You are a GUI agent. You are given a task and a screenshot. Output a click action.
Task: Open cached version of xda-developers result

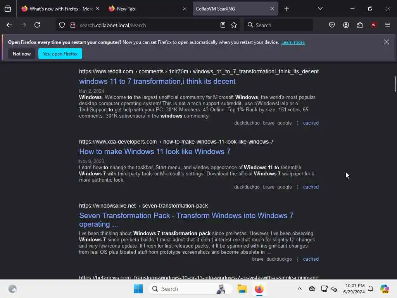[x=311, y=187]
